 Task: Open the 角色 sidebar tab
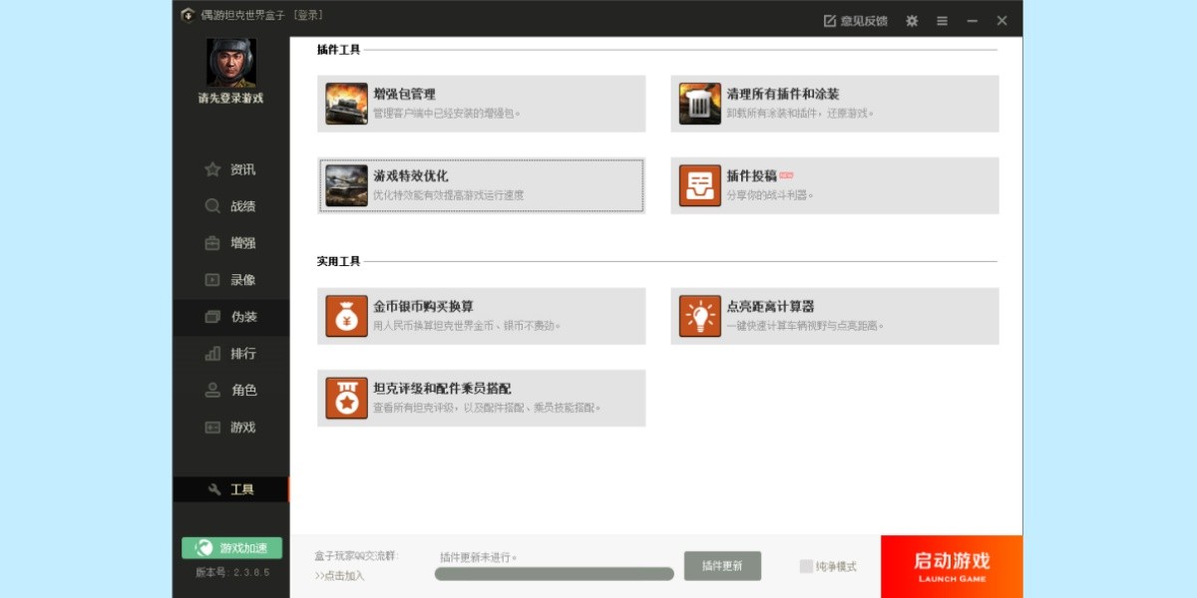(x=231, y=391)
